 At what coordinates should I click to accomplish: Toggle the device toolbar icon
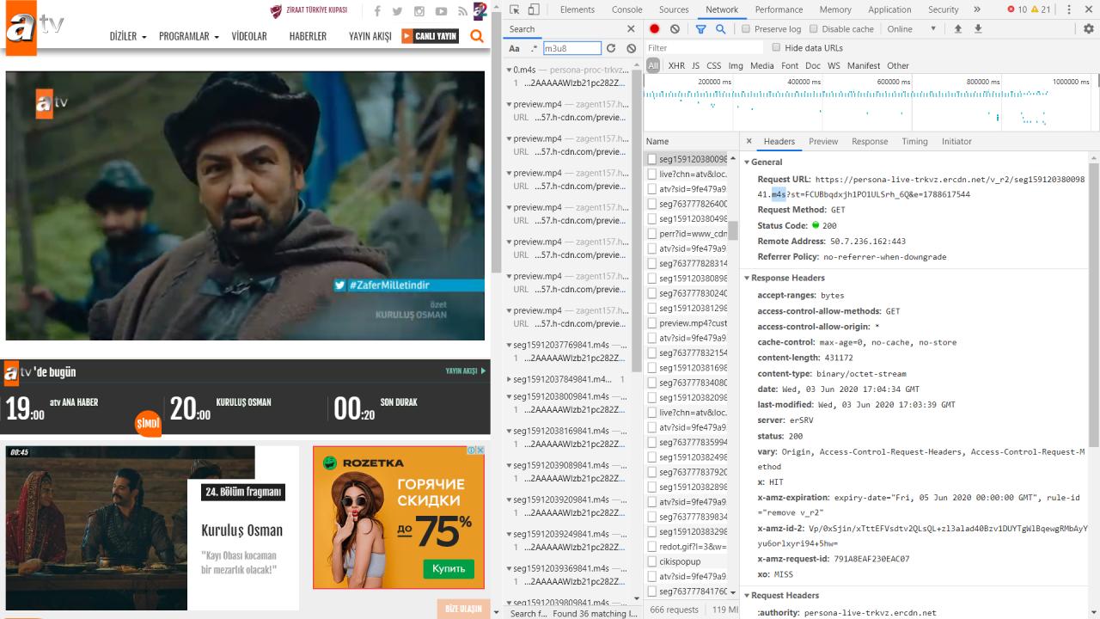coord(534,9)
